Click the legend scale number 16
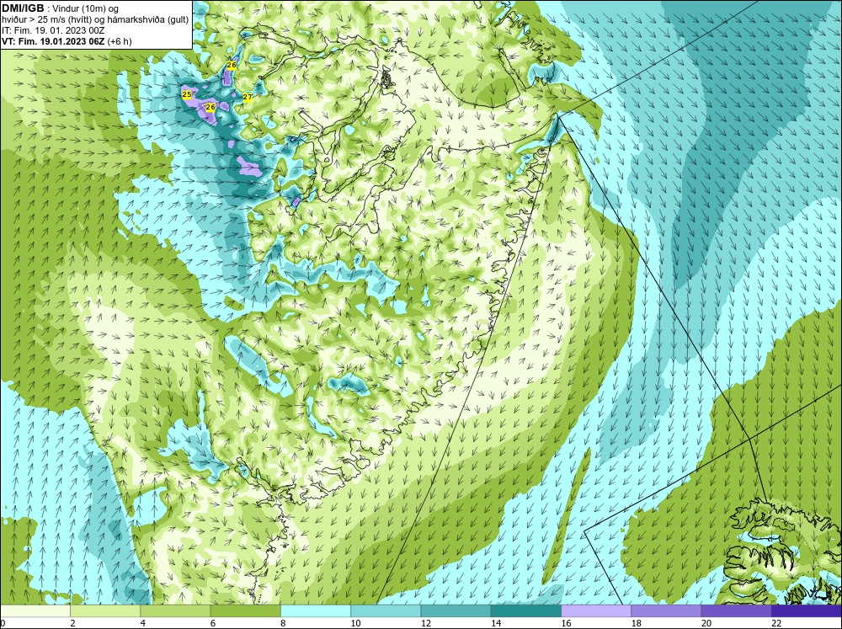842x629 pixels. (566, 623)
